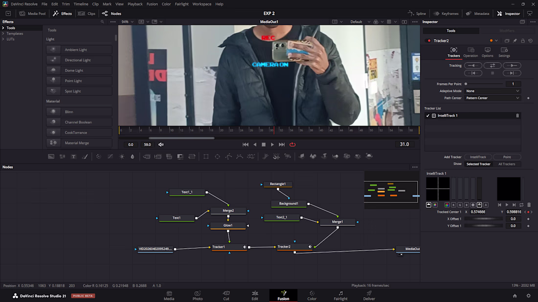Adjust X Offset 1 slider
The image size is (538, 302).
484,219
